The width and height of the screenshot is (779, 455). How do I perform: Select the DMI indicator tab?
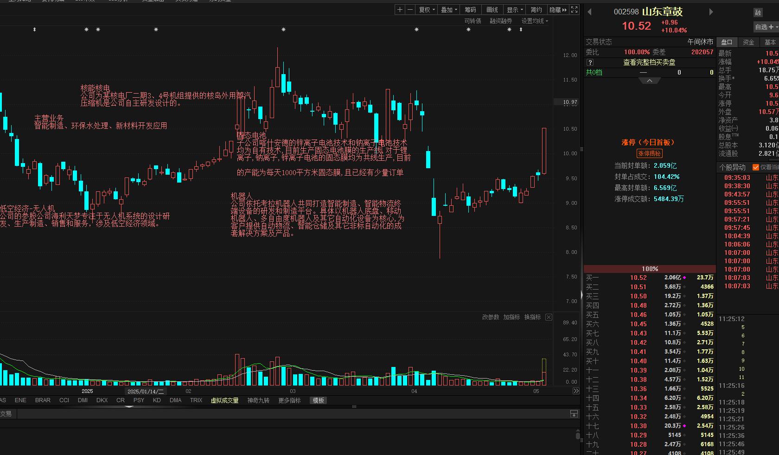click(x=83, y=400)
